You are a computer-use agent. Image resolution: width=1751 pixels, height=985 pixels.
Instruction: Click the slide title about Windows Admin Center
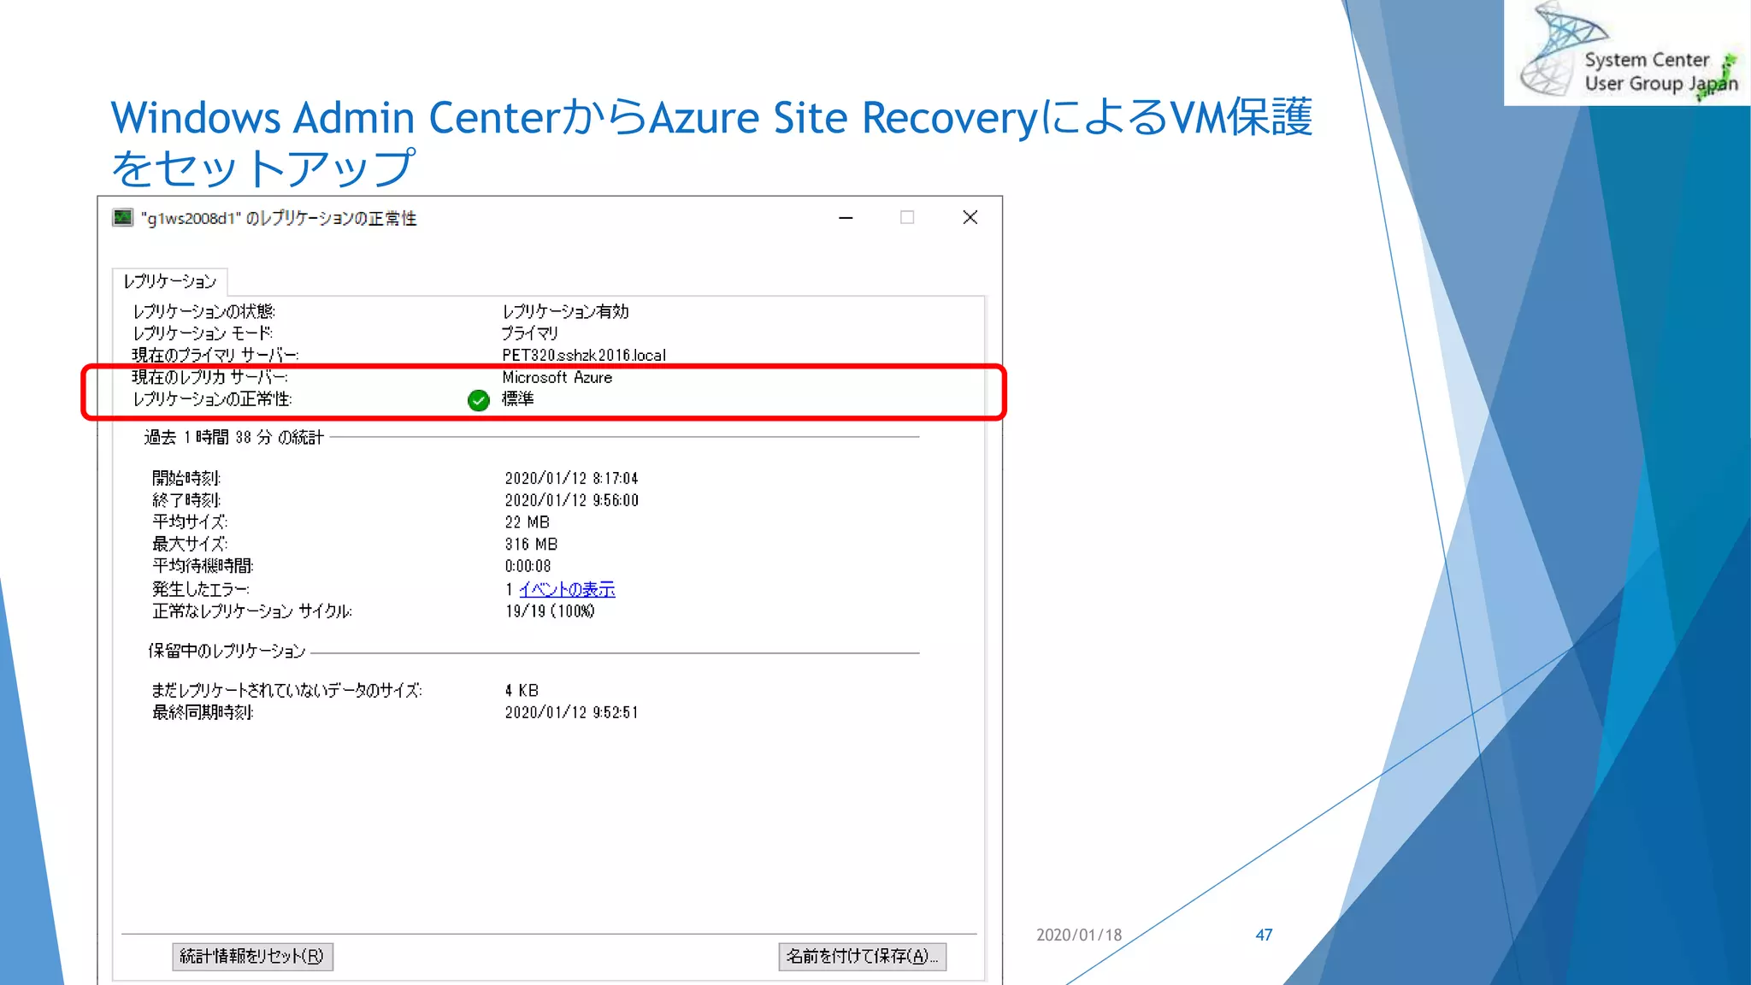[711, 142]
